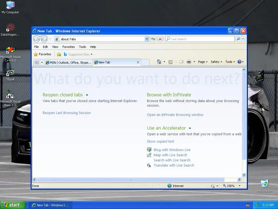Click the Read Mail envelope icon
Image resolution: width=278 pixels, height=209 pixels.
(x=181, y=62)
